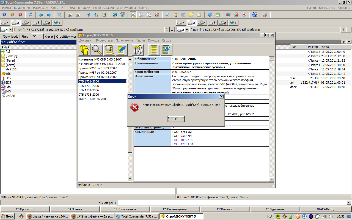The width and height of the screenshot is (352, 220).
Task: Switch to Firefox download taskbar item 14%
Action: [x=92, y=216]
